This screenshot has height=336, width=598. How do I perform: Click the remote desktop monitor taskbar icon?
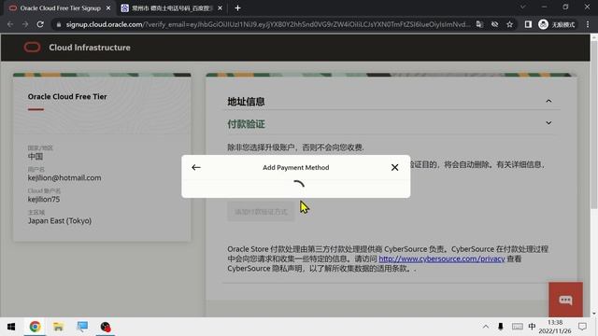coord(82,327)
